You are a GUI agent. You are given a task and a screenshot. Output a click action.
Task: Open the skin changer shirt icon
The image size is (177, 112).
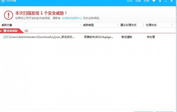pyautogui.click(x=154, y=1)
